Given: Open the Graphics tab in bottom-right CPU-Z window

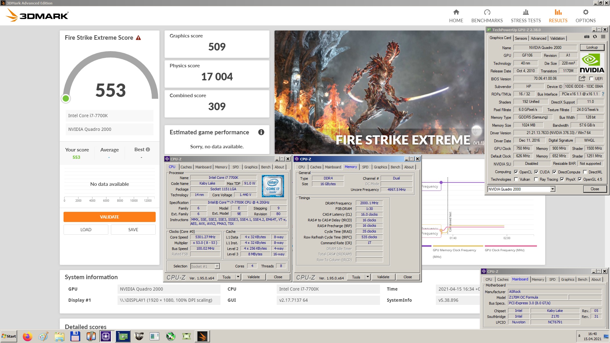Looking at the screenshot, I should [567, 279].
